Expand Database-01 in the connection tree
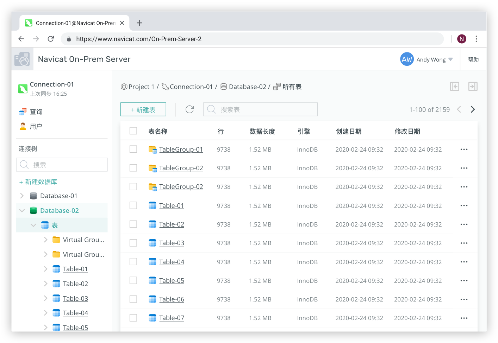498x343 pixels. (x=22, y=196)
